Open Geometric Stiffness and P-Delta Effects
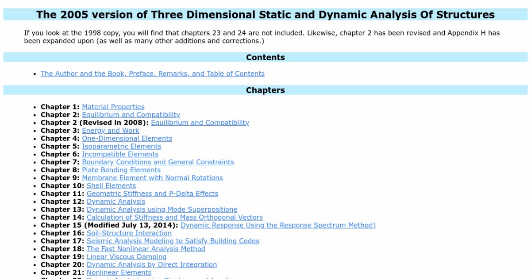 152,194
